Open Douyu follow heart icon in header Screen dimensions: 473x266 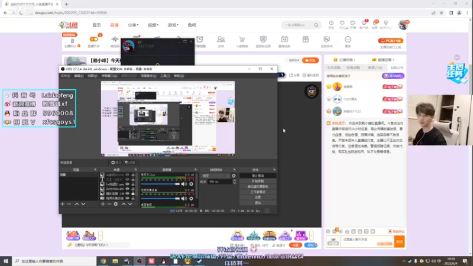[x=342, y=23]
